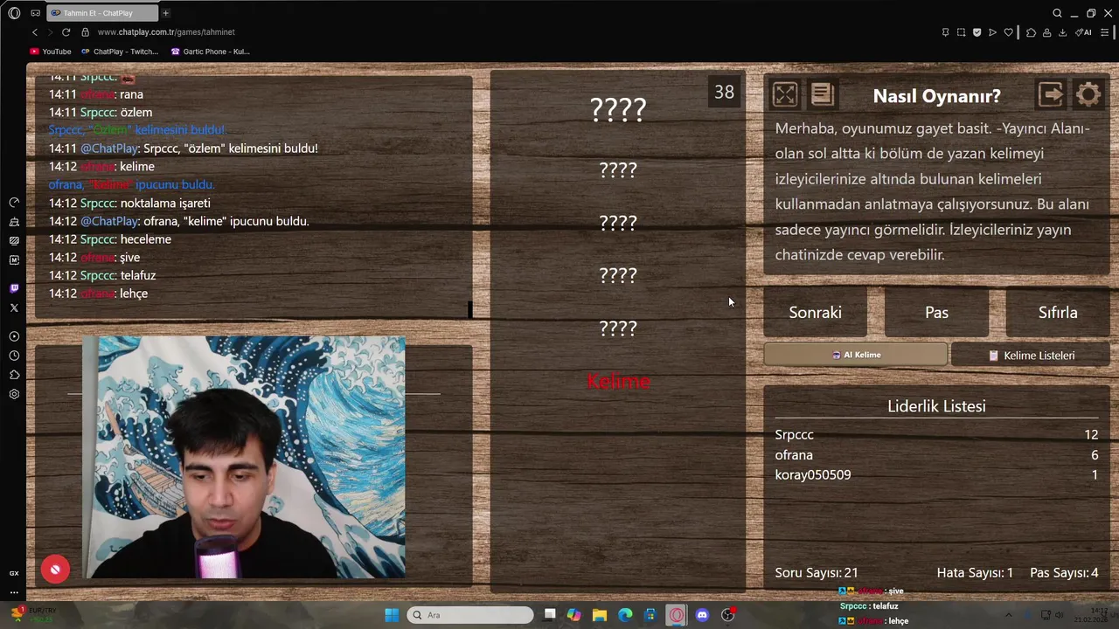This screenshot has height=629, width=1119.
Task: Open the Kelime Listeleri option
Action: point(1031,356)
